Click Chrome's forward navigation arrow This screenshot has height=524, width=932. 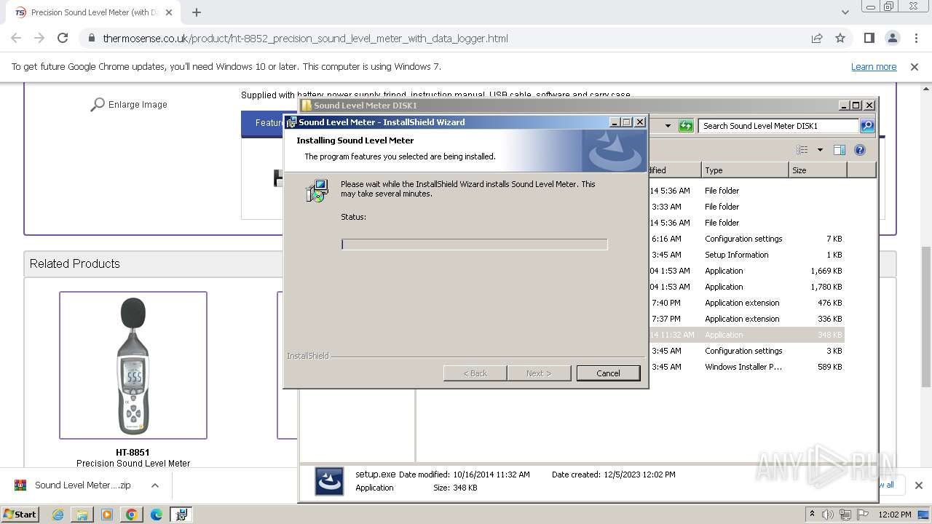[39, 39]
